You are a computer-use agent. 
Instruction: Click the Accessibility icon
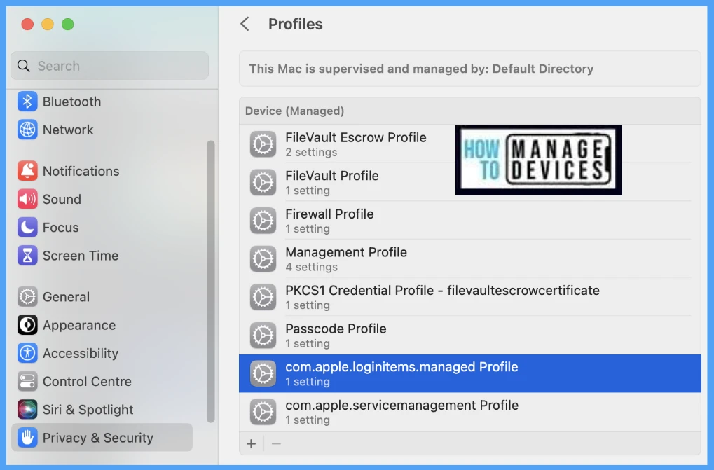coord(27,353)
